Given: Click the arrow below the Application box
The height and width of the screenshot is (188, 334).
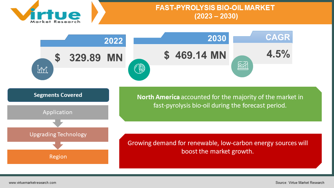Looking at the screenshot, I should click(x=58, y=124).
